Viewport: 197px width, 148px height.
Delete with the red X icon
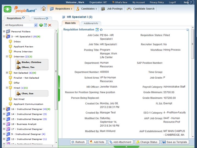tap(50, 25)
